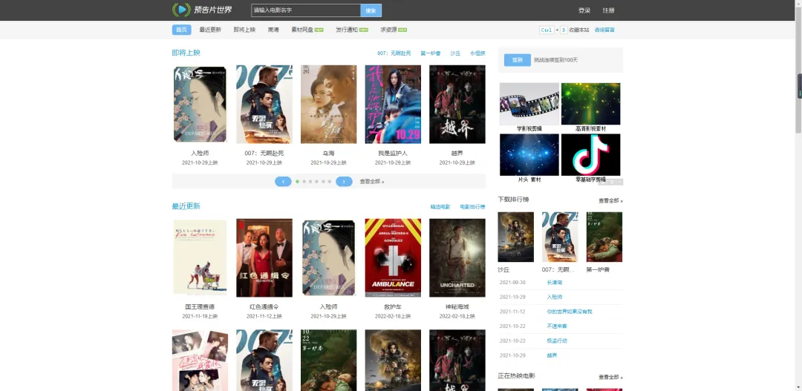The height and width of the screenshot is (391, 802).
Task: Open the TikTok logo tutorial tile
Action: [590, 154]
